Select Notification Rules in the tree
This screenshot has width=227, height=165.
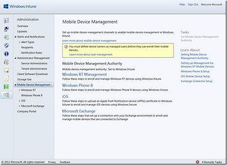click(32, 53)
